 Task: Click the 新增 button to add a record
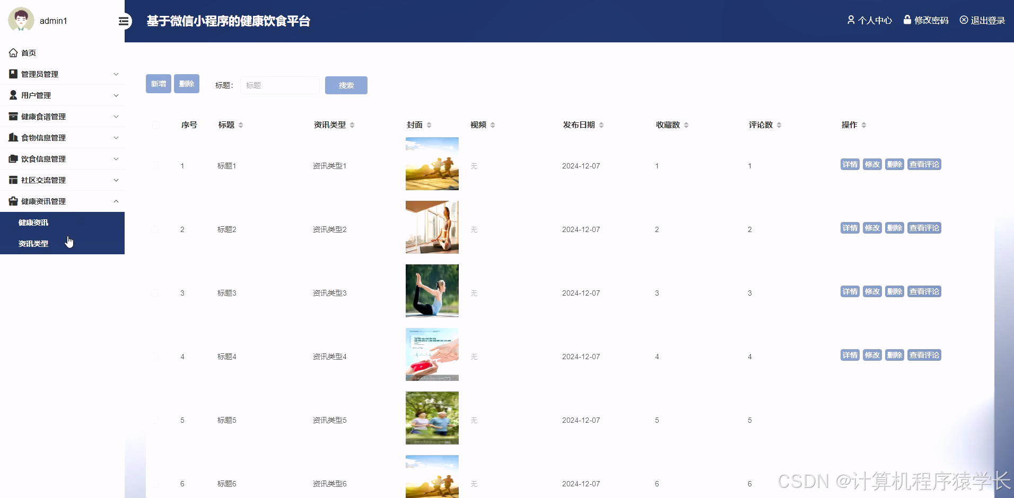158,84
